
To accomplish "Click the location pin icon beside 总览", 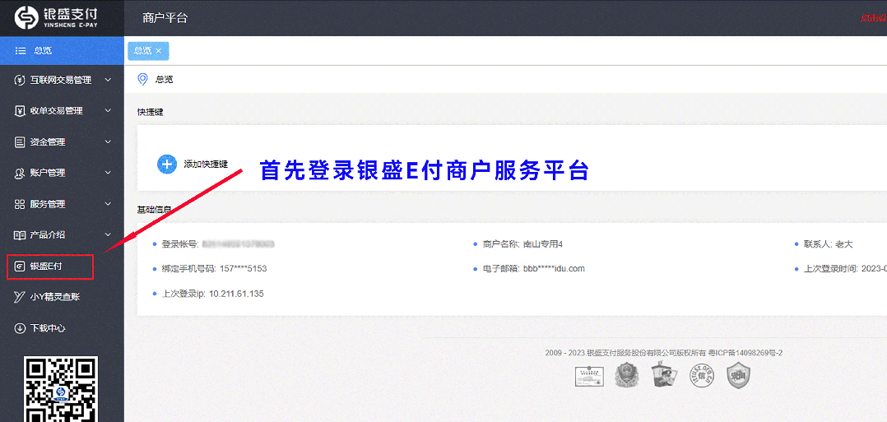I will pos(142,79).
